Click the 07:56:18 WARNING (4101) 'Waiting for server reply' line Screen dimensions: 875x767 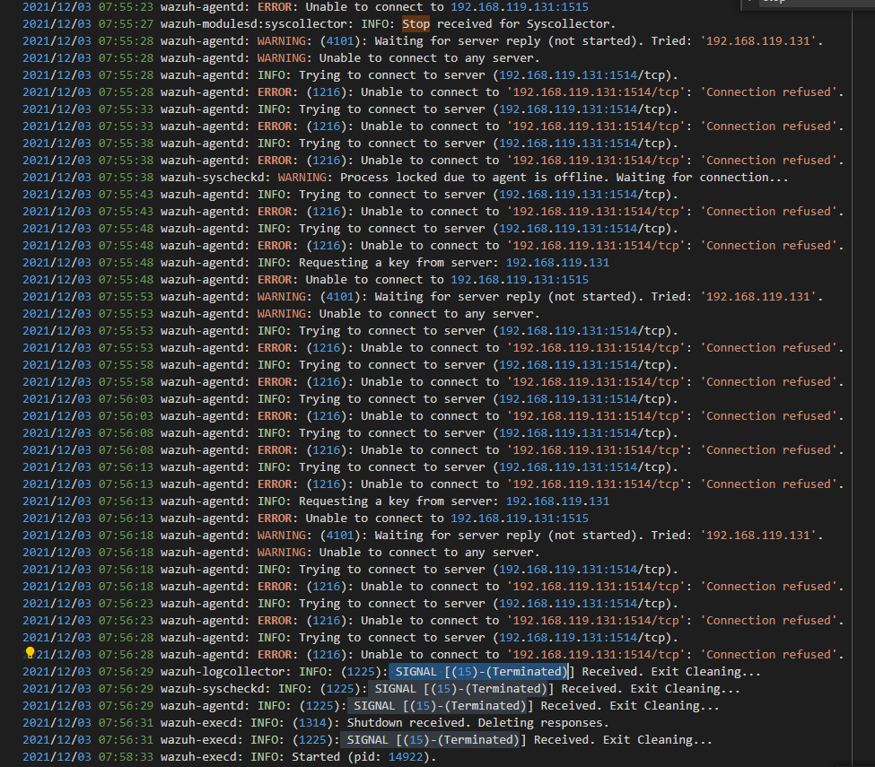[423, 536]
